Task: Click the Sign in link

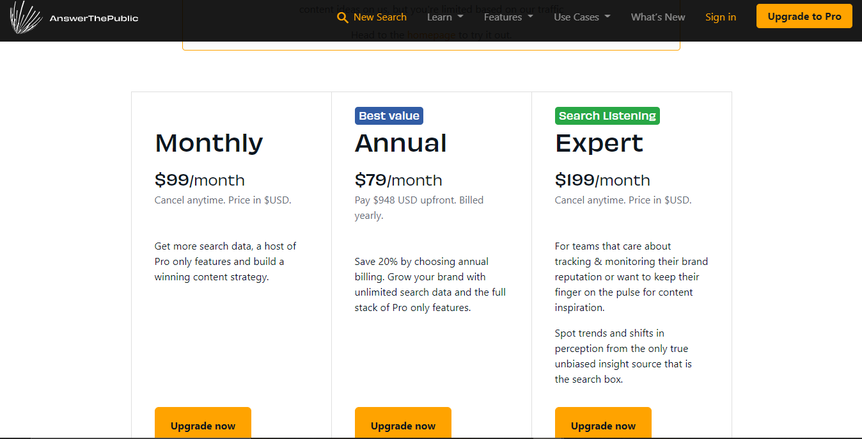Action: [x=721, y=17]
